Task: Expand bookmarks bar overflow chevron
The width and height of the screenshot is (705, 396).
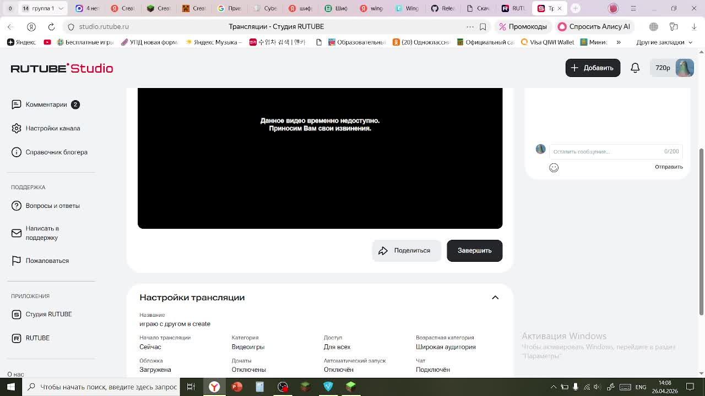Action: [x=619, y=42]
